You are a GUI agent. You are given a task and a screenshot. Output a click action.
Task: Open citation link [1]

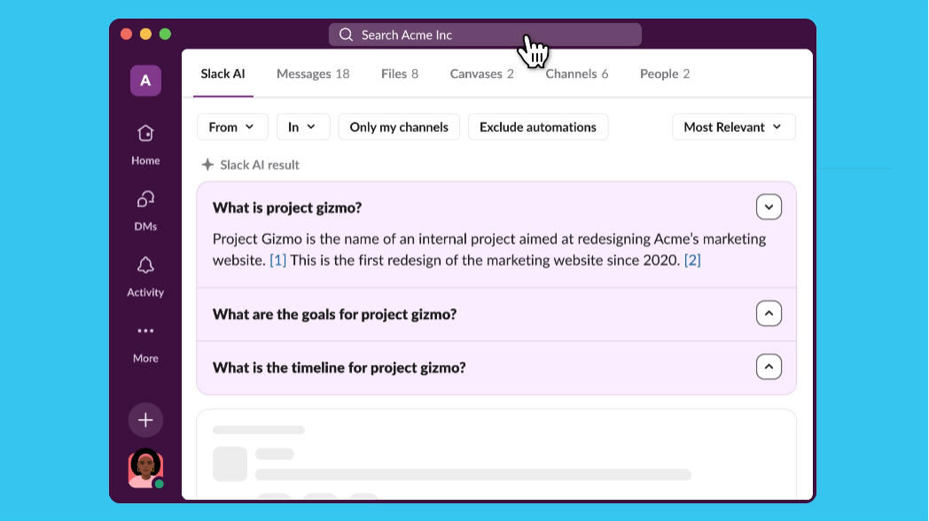277,260
